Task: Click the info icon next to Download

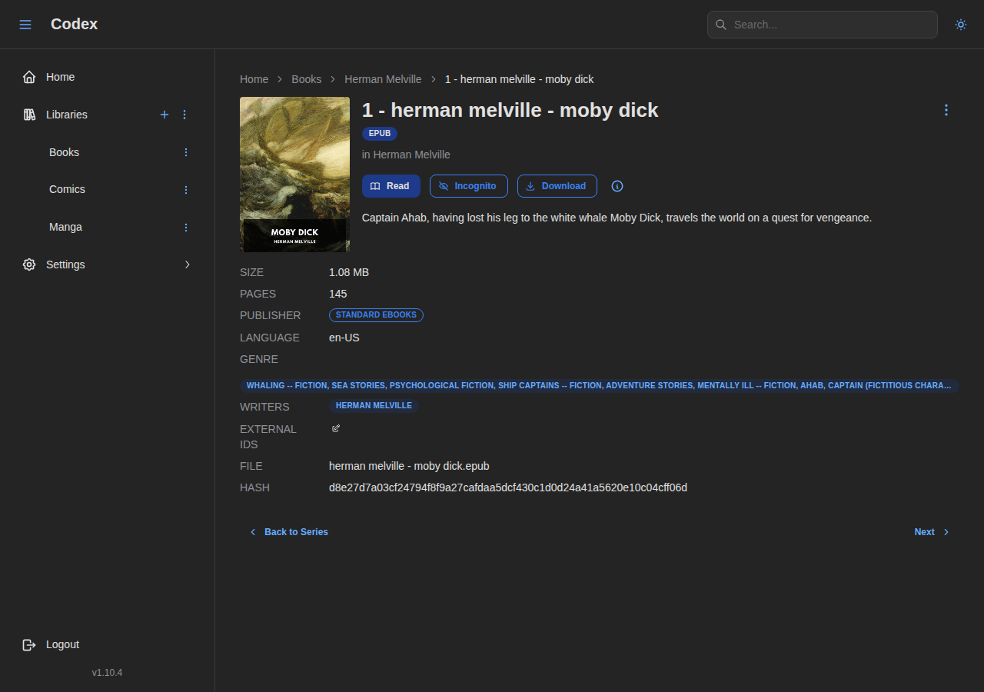Action: click(617, 186)
